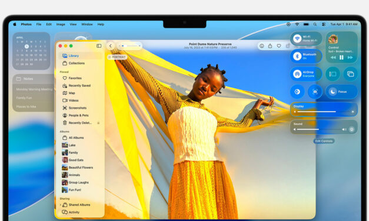Toggle Stage Manager in Control Center

[x=333, y=74]
